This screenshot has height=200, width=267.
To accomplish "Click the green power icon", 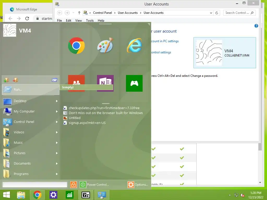I will pyautogui.click(x=83, y=185).
